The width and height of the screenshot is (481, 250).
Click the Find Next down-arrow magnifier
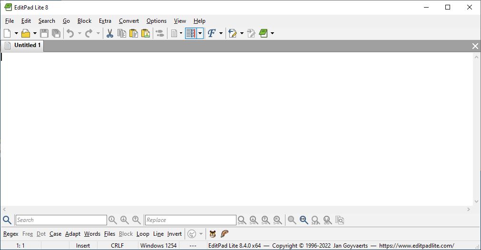(x=125, y=220)
